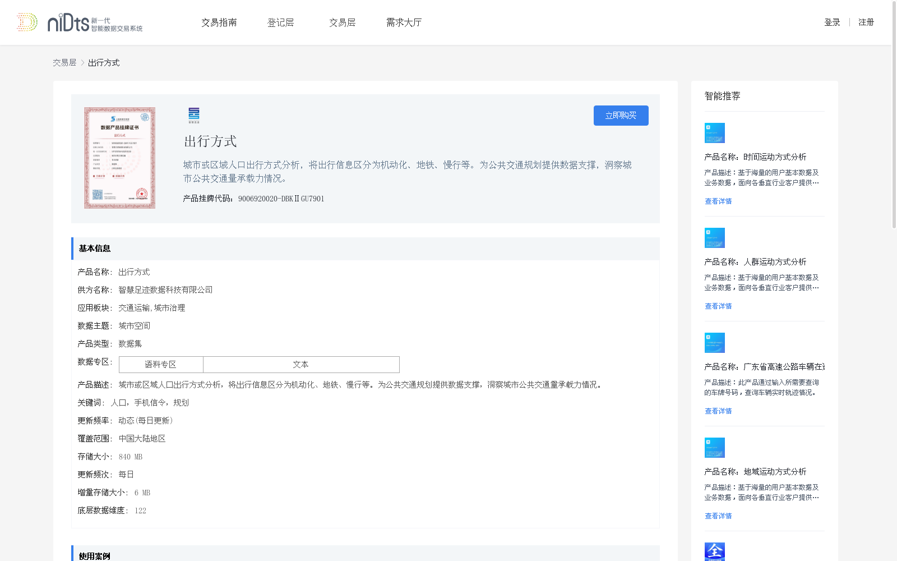Click the 中国大陆地区 coverage value
This screenshot has width=897, height=561.
pyautogui.click(x=142, y=439)
